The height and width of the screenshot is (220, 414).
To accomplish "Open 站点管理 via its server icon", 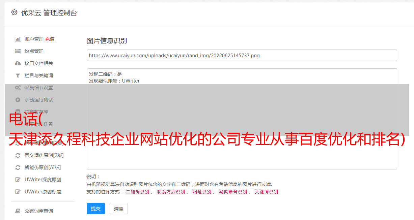I will coord(18,51).
